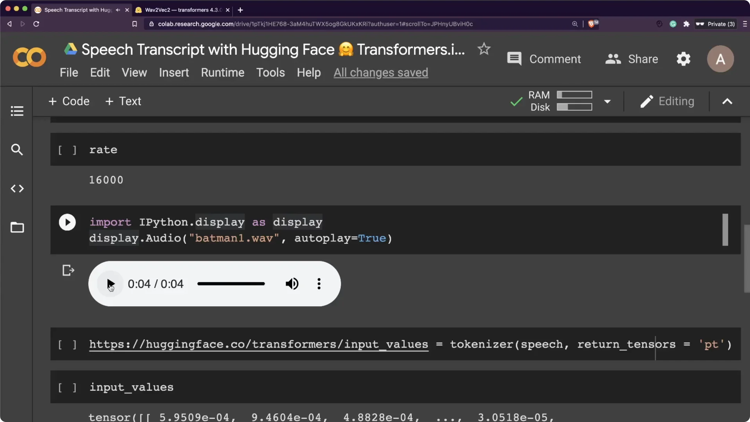Open the code snippets panel
Screen dimensions: 750x422
pos(17,189)
